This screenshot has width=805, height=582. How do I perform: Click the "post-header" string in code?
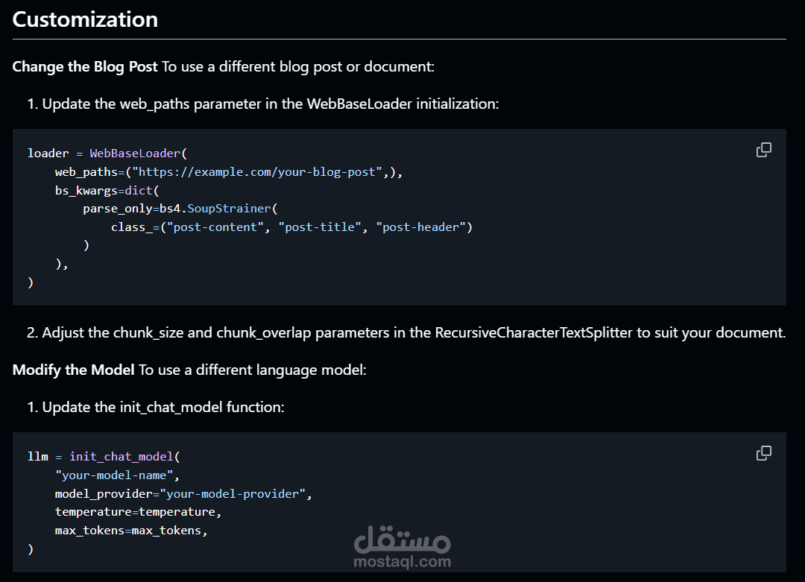pos(421,227)
